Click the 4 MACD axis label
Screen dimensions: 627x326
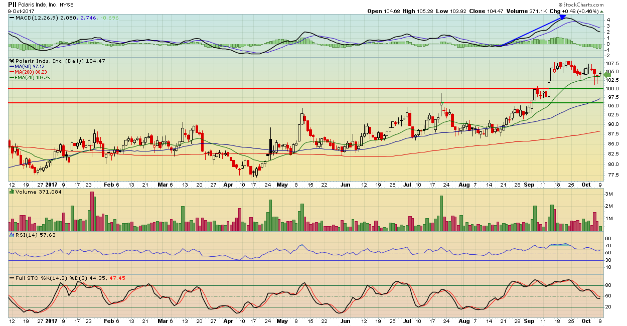608,20
